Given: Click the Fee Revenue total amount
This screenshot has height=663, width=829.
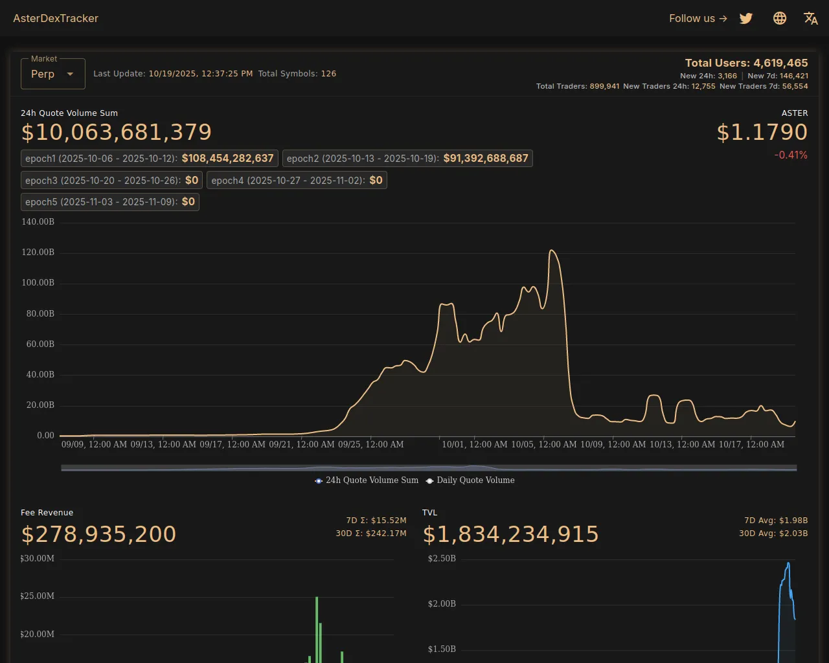Looking at the screenshot, I should [x=98, y=534].
